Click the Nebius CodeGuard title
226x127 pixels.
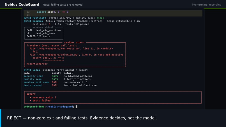point(22,4)
